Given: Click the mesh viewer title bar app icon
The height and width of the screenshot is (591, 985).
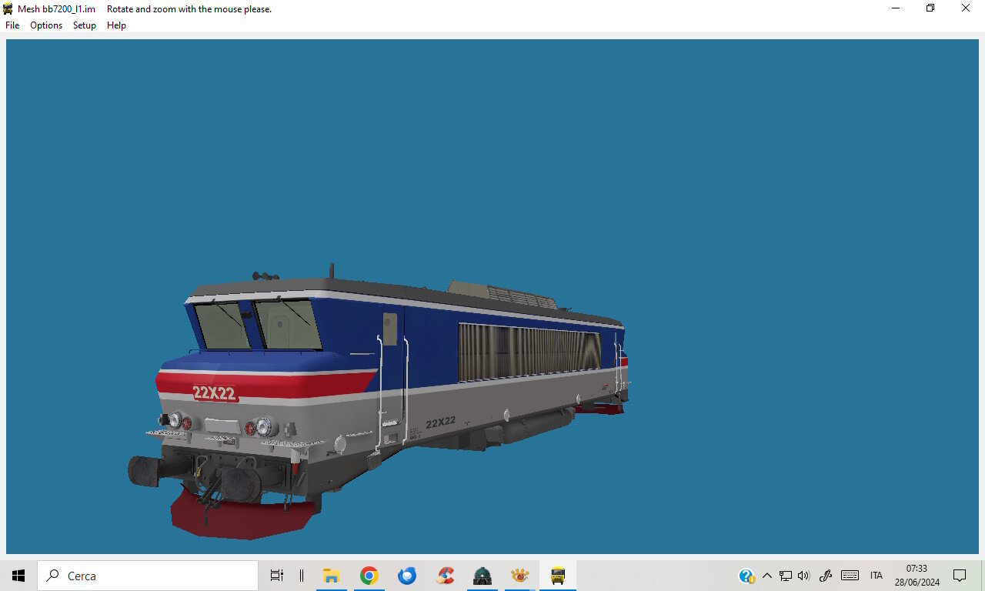Looking at the screenshot, I should tap(8, 8).
